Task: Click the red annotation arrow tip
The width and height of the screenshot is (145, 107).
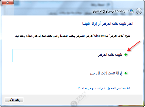Action: tap(128, 51)
